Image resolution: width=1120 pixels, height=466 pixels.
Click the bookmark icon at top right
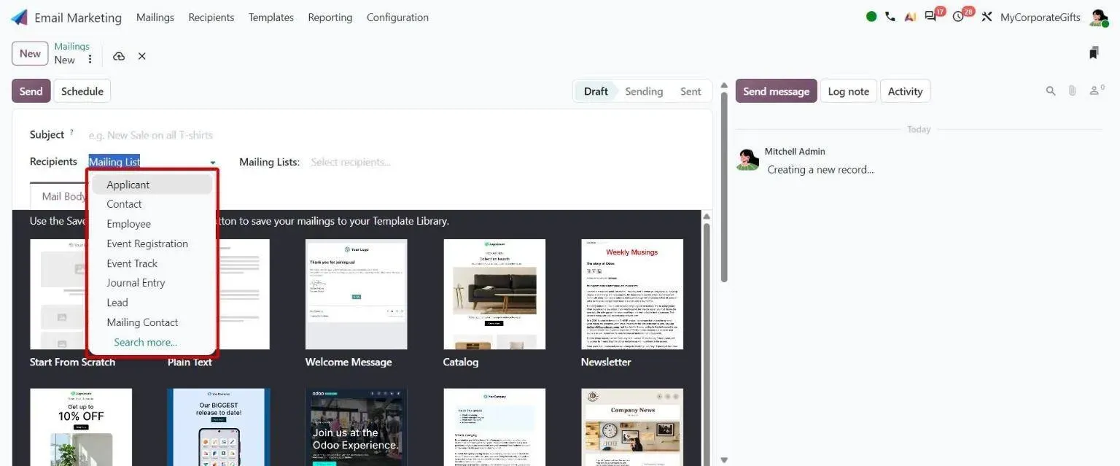tap(1094, 53)
